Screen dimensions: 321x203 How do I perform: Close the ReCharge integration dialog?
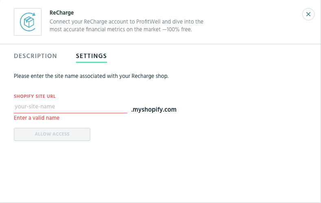pos(308,14)
